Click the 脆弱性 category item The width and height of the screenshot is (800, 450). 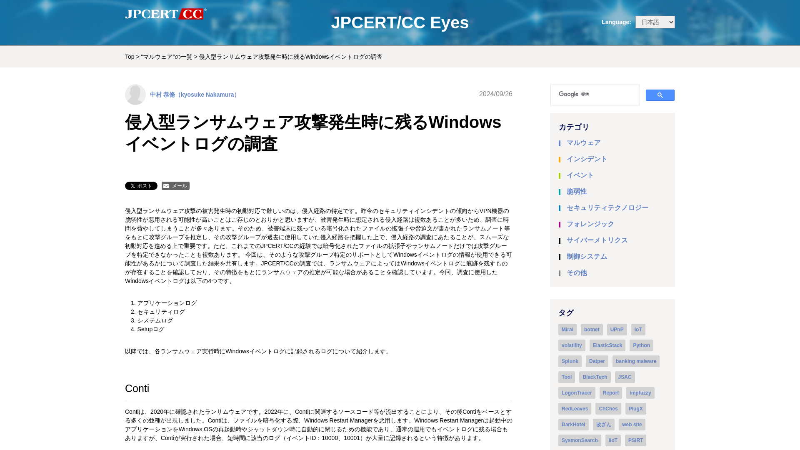coord(576,191)
